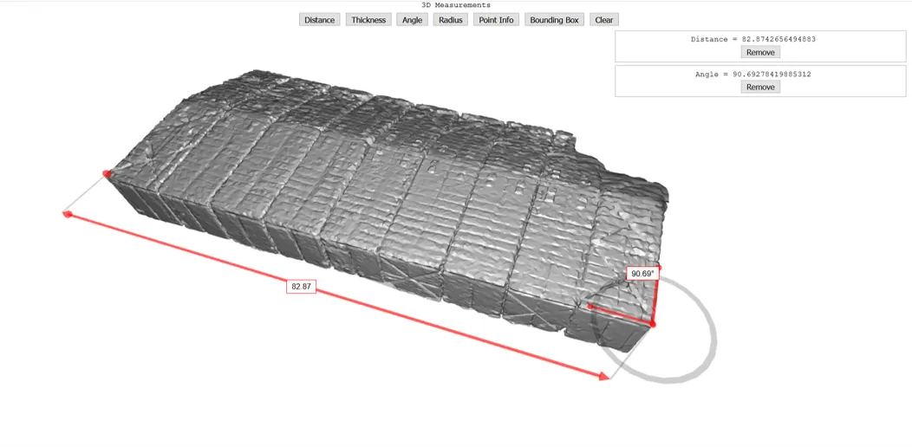Screen dimensions: 912x447
Task: Click the angle vertex red point
Action: click(x=653, y=324)
